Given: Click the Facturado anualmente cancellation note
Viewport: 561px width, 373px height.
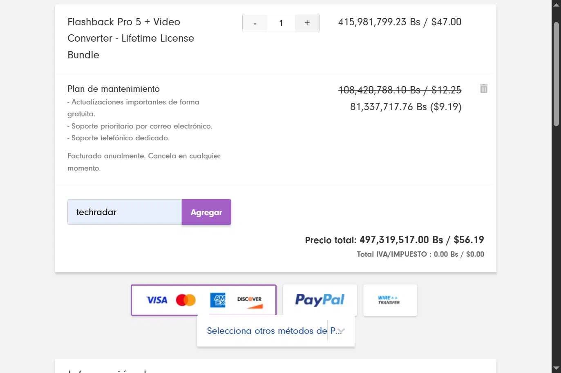Looking at the screenshot, I should [144, 162].
